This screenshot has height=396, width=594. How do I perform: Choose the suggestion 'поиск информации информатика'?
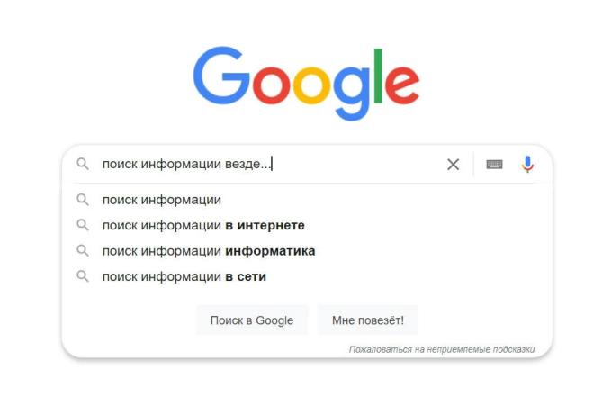click(209, 251)
